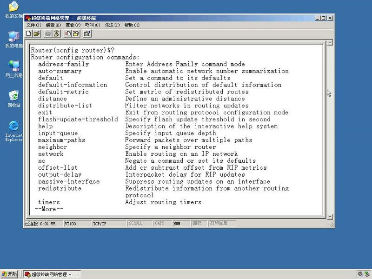Screen dimensions: 372x279
Task: Open the 呼叫(C) menu
Action: [x=93, y=25]
